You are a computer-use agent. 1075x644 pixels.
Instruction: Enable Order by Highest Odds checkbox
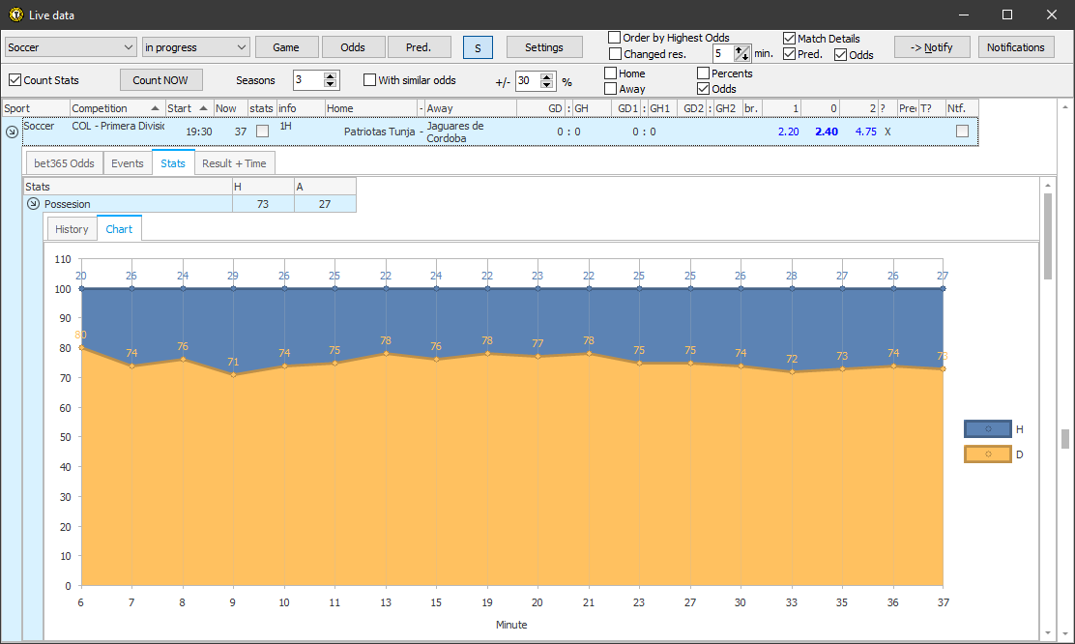tap(615, 38)
